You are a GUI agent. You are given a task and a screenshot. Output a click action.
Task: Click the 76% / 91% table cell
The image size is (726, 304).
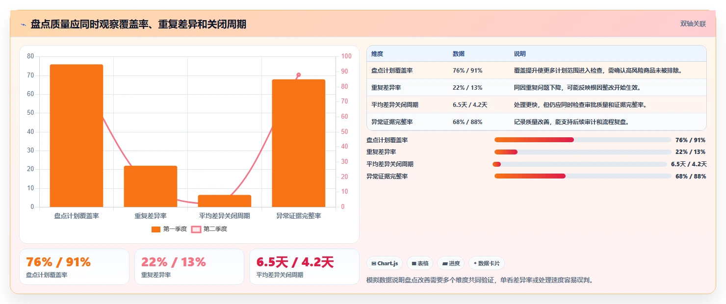click(467, 71)
